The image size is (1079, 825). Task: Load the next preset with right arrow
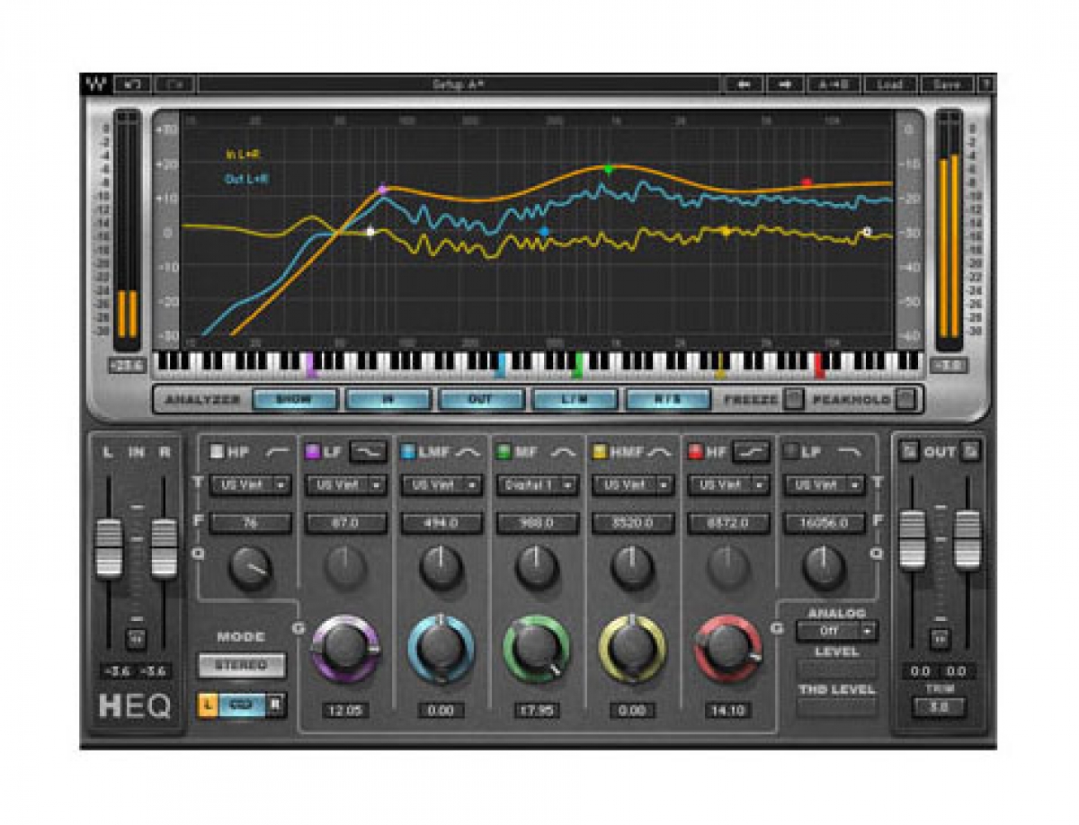tap(785, 84)
